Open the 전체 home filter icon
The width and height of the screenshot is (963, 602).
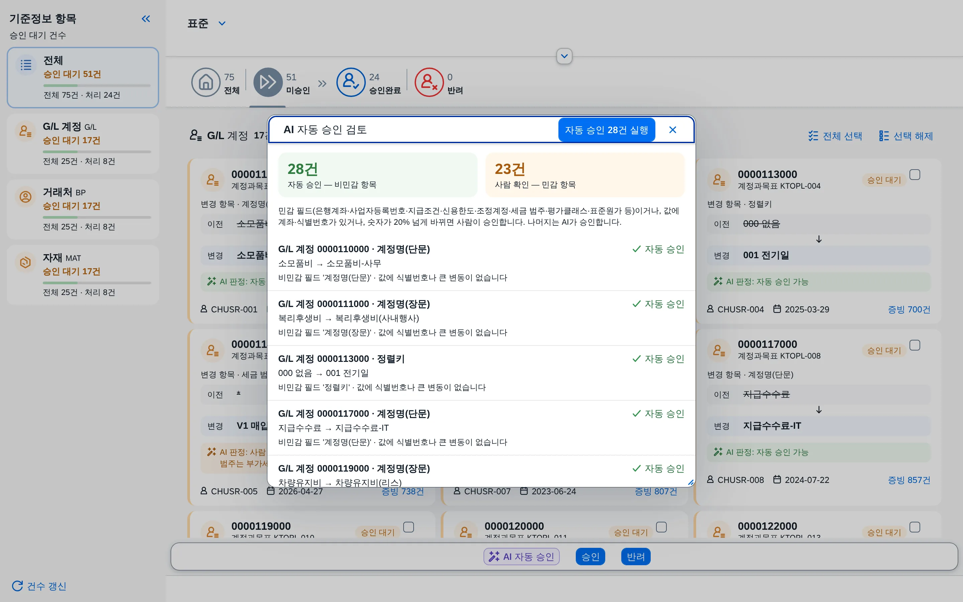click(206, 82)
